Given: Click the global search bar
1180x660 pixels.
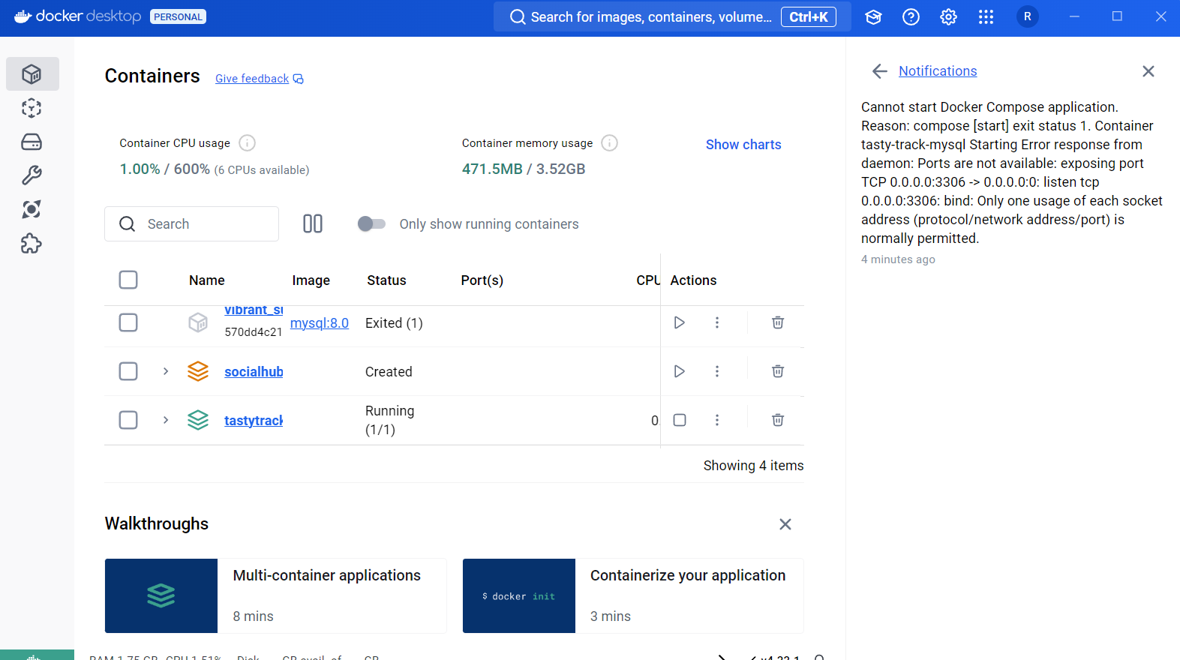Looking at the screenshot, I should click(x=672, y=16).
